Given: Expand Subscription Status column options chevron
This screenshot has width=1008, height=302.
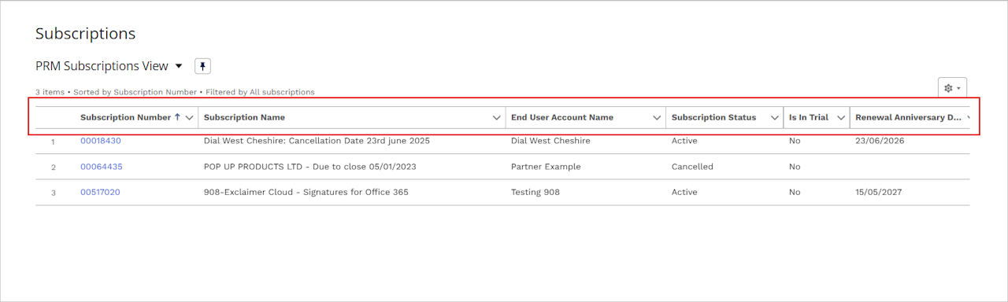Looking at the screenshot, I should pyautogui.click(x=775, y=117).
